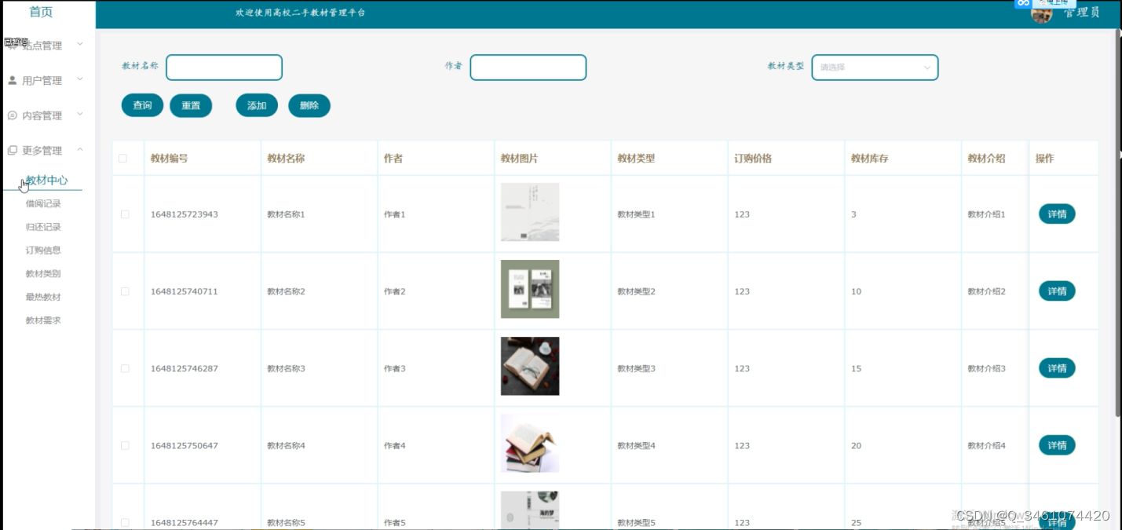
Task: Expand the 内容管理 sidebar menu
Action: point(47,115)
